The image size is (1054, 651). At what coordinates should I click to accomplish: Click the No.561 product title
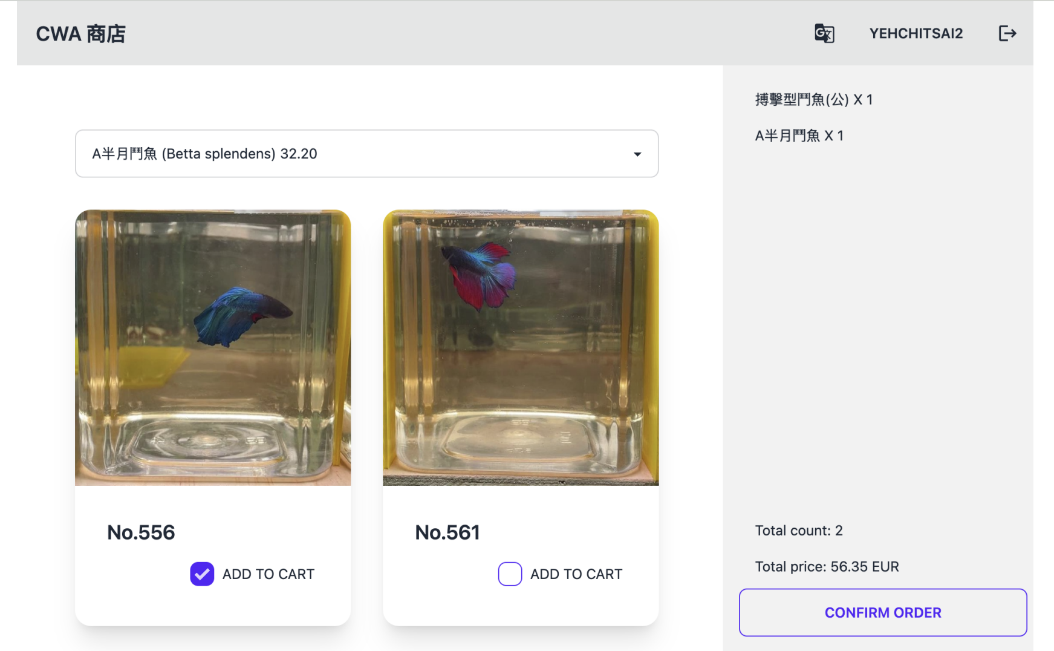point(447,532)
